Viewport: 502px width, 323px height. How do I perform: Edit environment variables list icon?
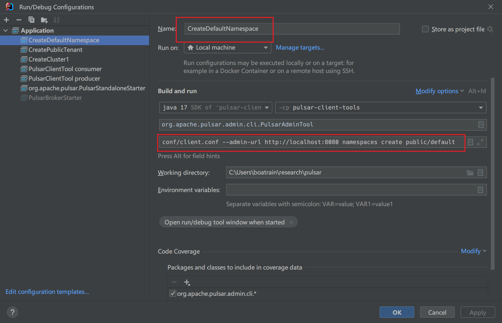(481, 190)
